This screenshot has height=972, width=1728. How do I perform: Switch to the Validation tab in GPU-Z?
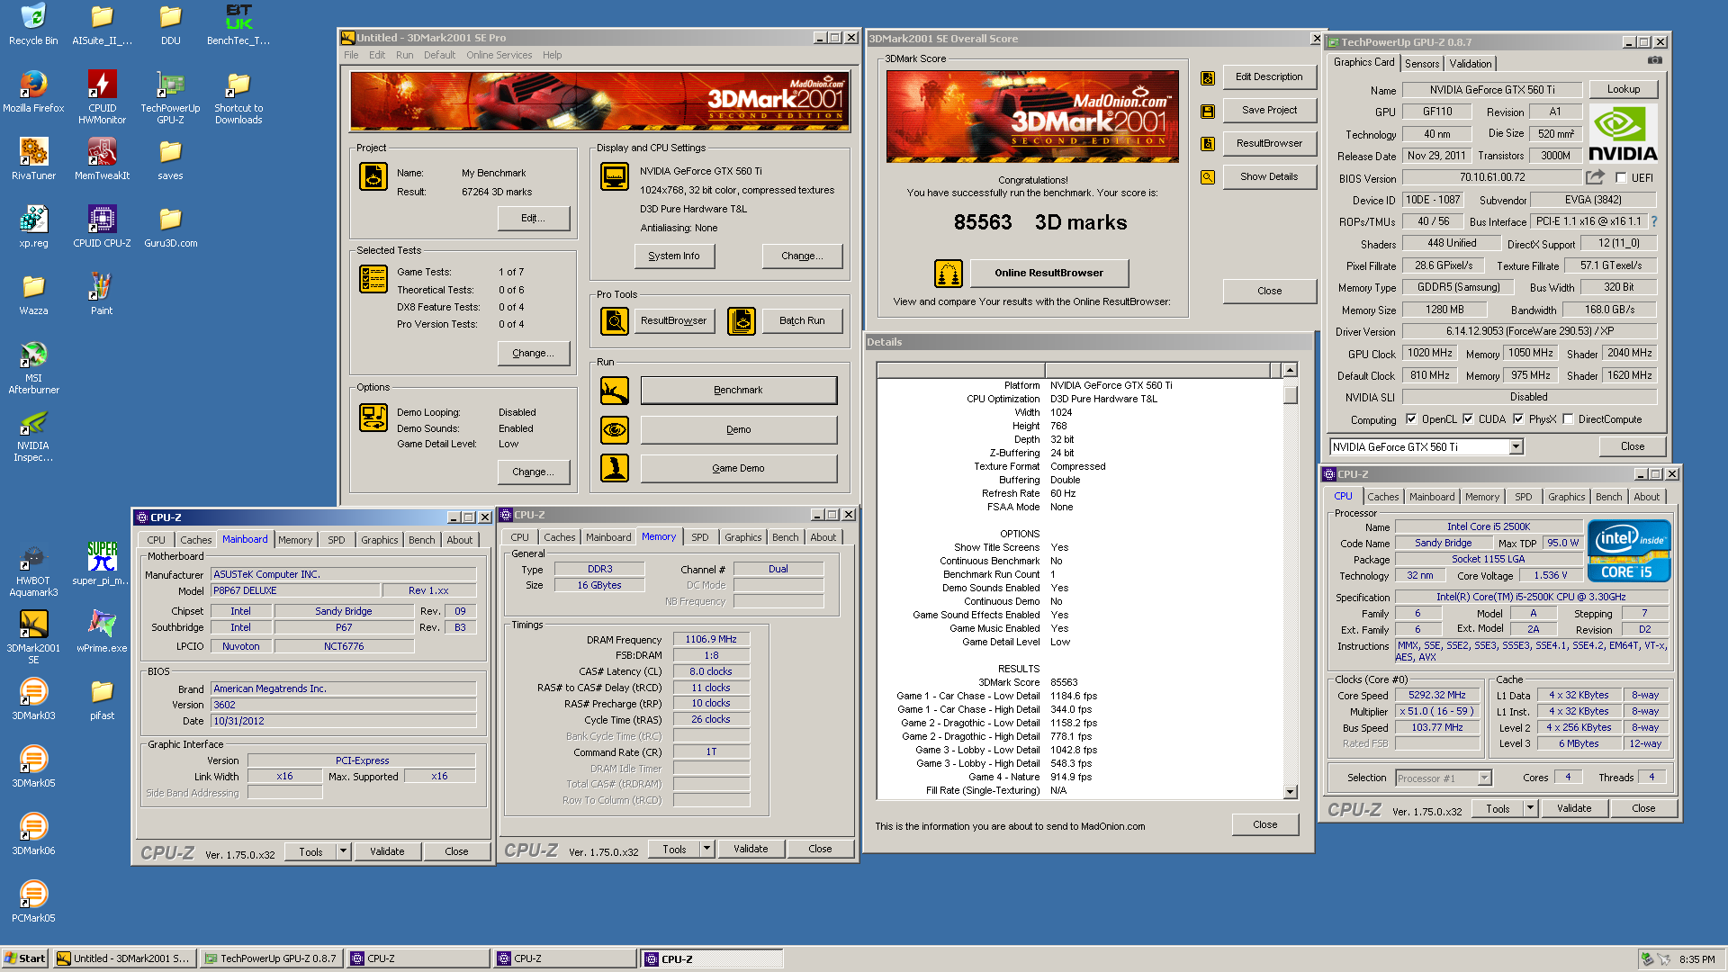click(x=1471, y=64)
